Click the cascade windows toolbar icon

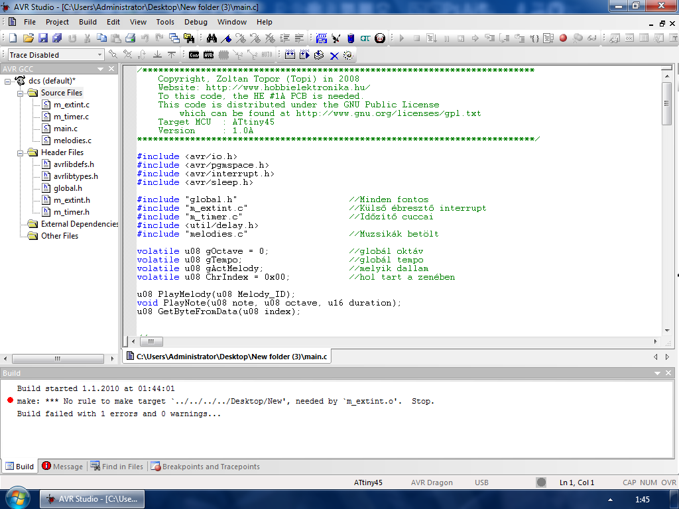[x=174, y=38]
